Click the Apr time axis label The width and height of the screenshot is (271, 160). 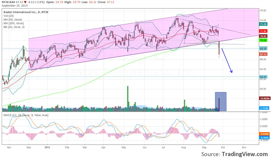coord(103,147)
